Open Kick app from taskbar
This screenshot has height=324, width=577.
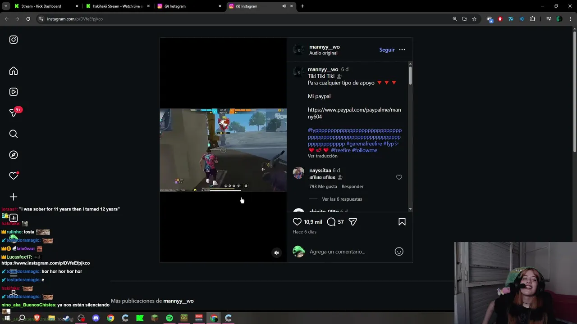tap(140, 318)
